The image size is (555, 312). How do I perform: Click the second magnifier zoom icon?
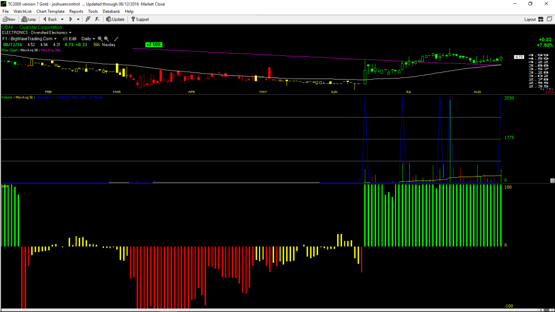point(106,38)
